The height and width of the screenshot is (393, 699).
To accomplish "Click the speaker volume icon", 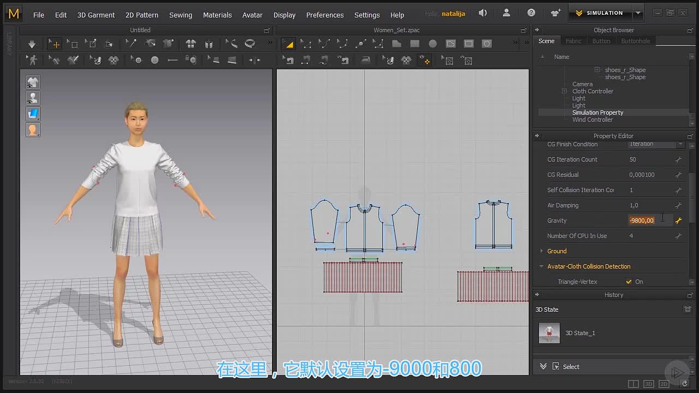I will (x=483, y=13).
